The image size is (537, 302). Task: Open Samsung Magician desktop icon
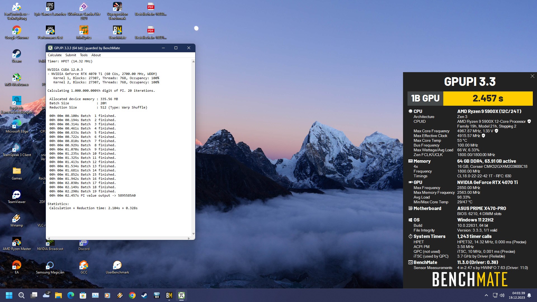(50, 267)
